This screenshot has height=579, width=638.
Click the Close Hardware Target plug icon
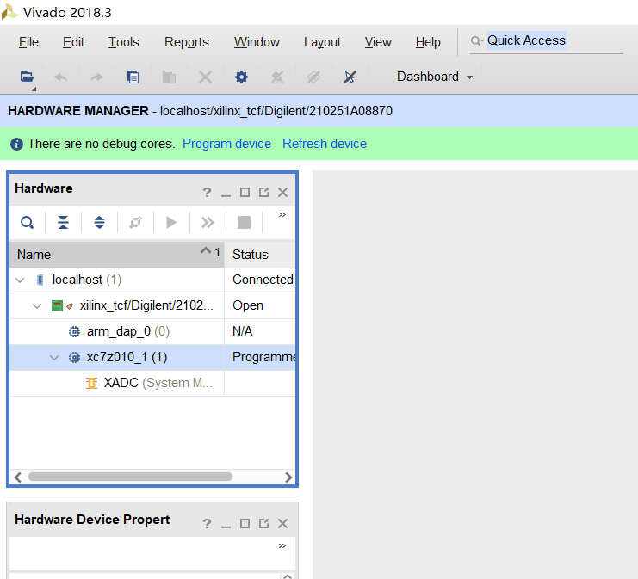(350, 77)
